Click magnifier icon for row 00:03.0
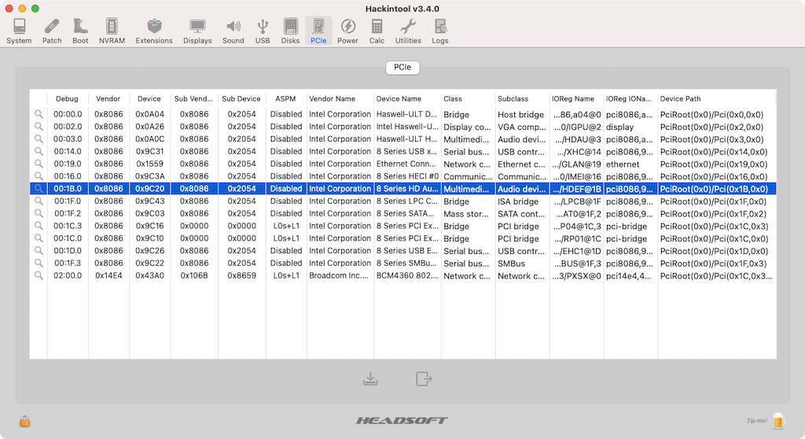This screenshot has height=439, width=805. (x=39, y=138)
